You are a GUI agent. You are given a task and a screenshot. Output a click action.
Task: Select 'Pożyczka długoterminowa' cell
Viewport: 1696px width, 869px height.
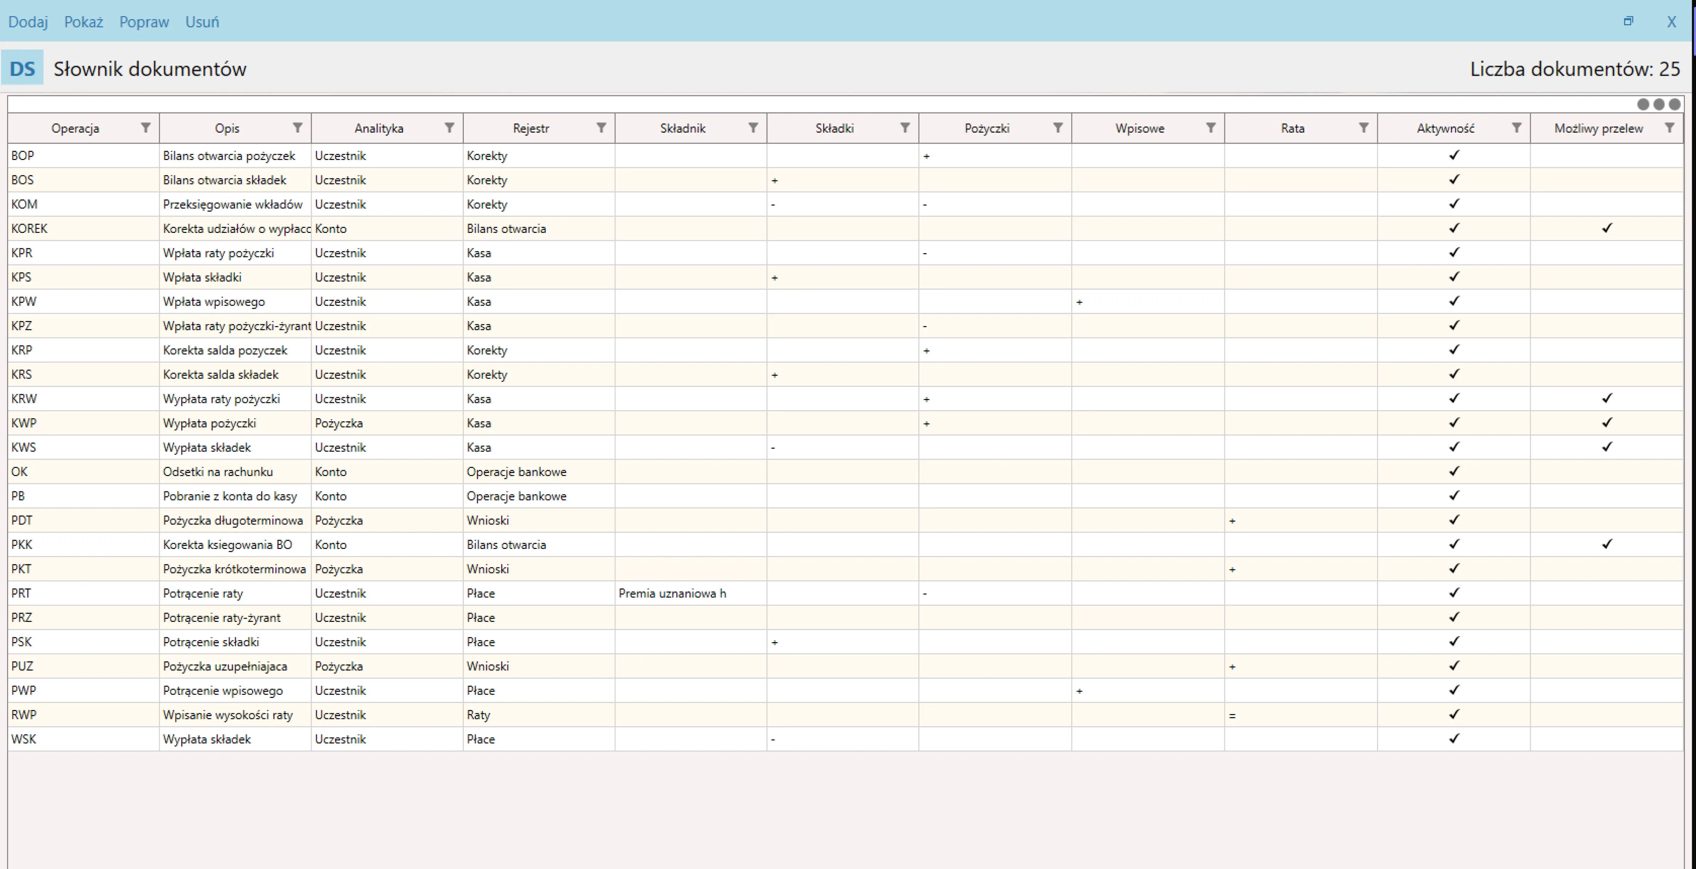[x=235, y=521]
